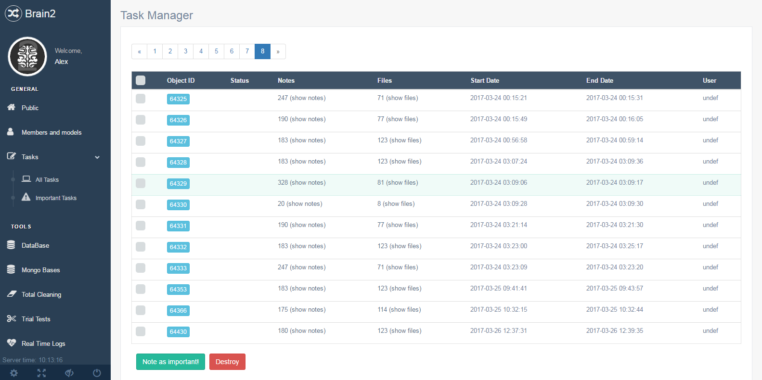Collapse the Tasks menu chevron
The image size is (762, 380).
[x=97, y=157]
